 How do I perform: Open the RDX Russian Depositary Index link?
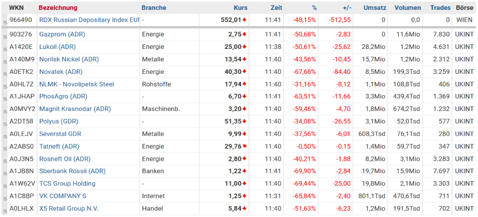[90, 20]
